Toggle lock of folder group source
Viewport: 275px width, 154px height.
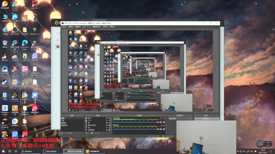pyautogui.click(x=109, y=118)
